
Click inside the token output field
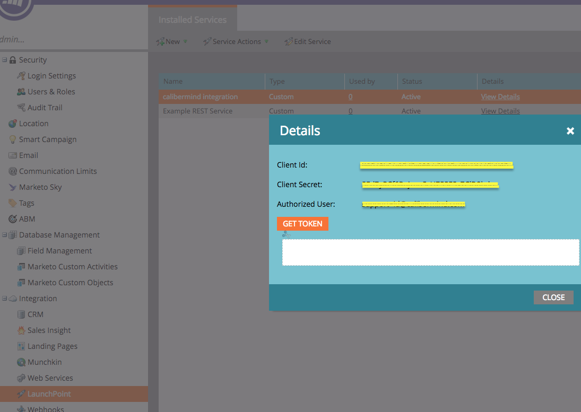[430, 252]
